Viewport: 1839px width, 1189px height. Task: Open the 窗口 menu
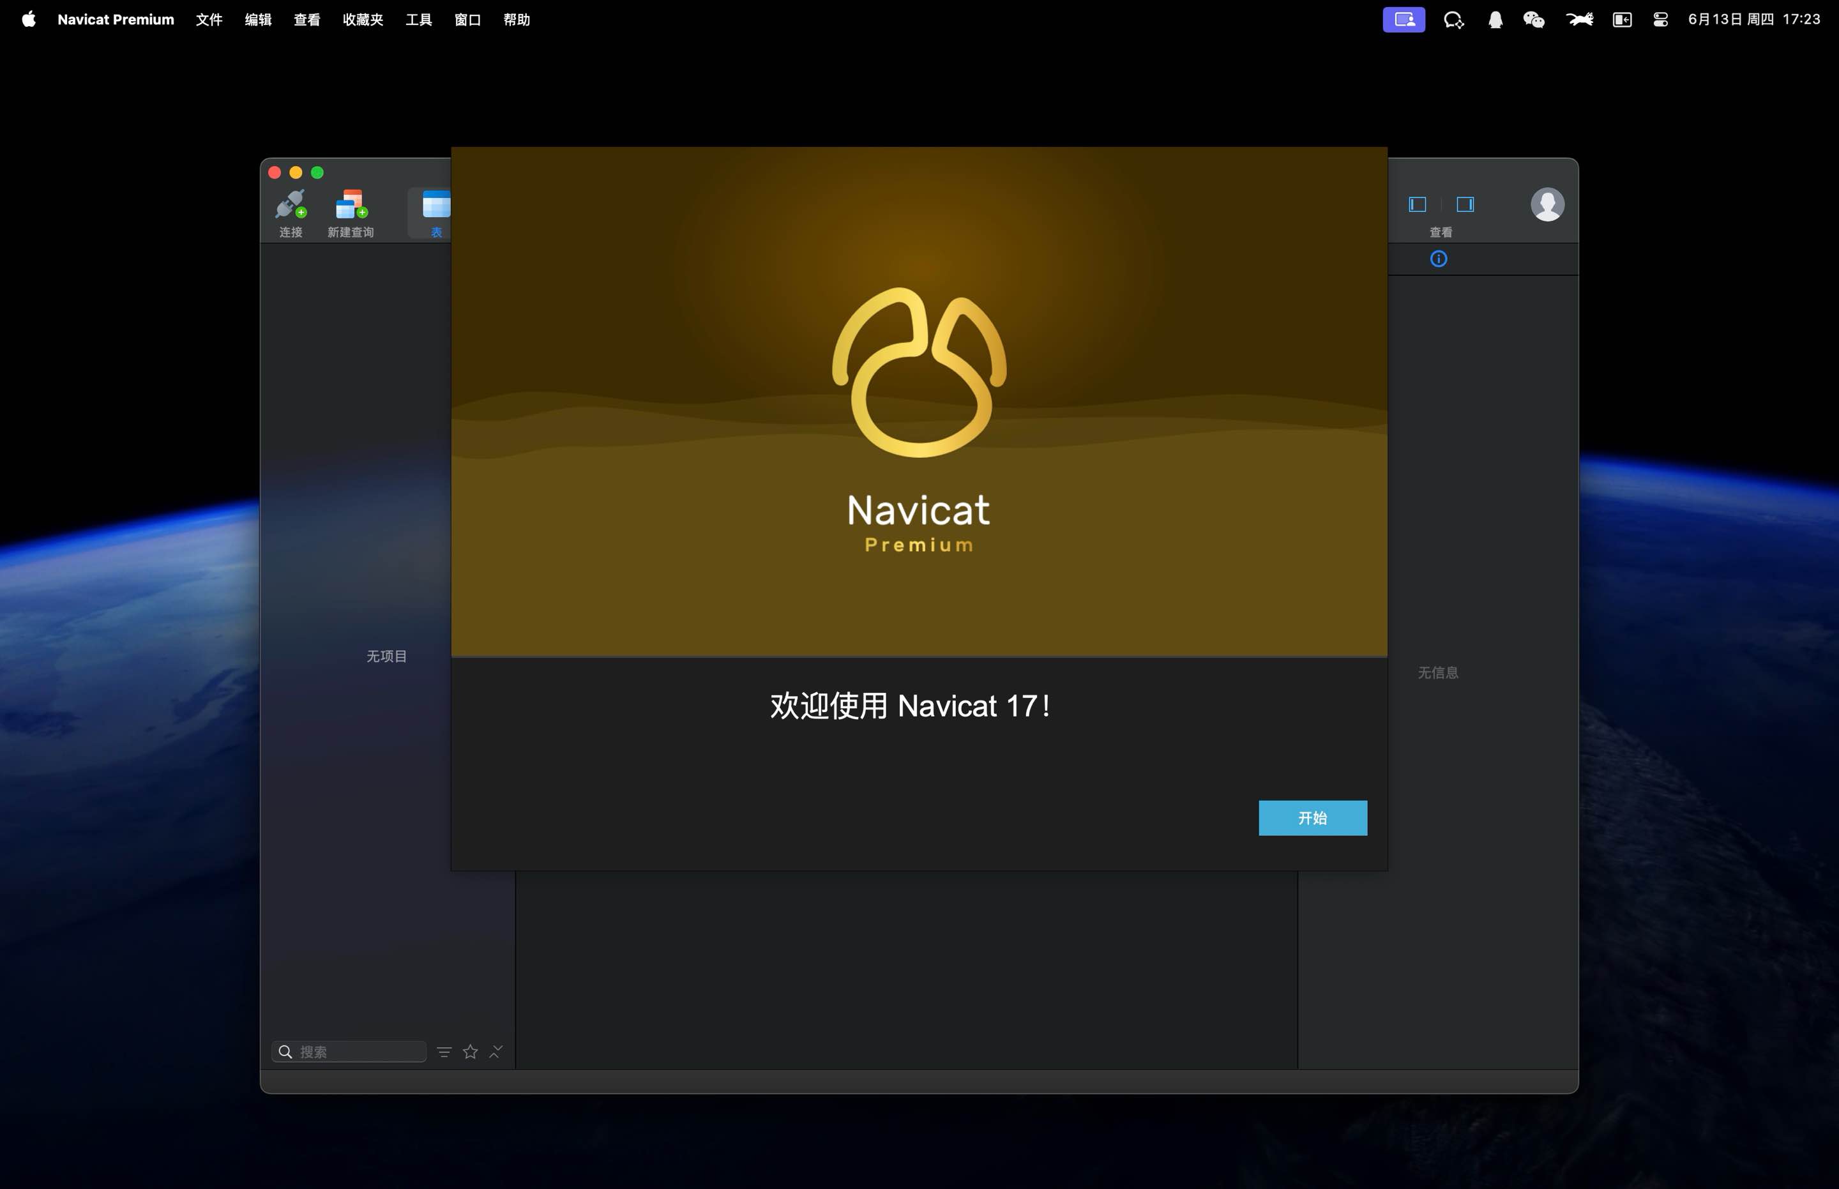[468, 19]
